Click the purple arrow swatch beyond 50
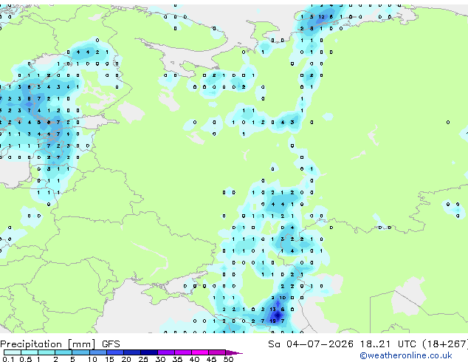This screenshot has height=362, width=468. click(234, 352)
